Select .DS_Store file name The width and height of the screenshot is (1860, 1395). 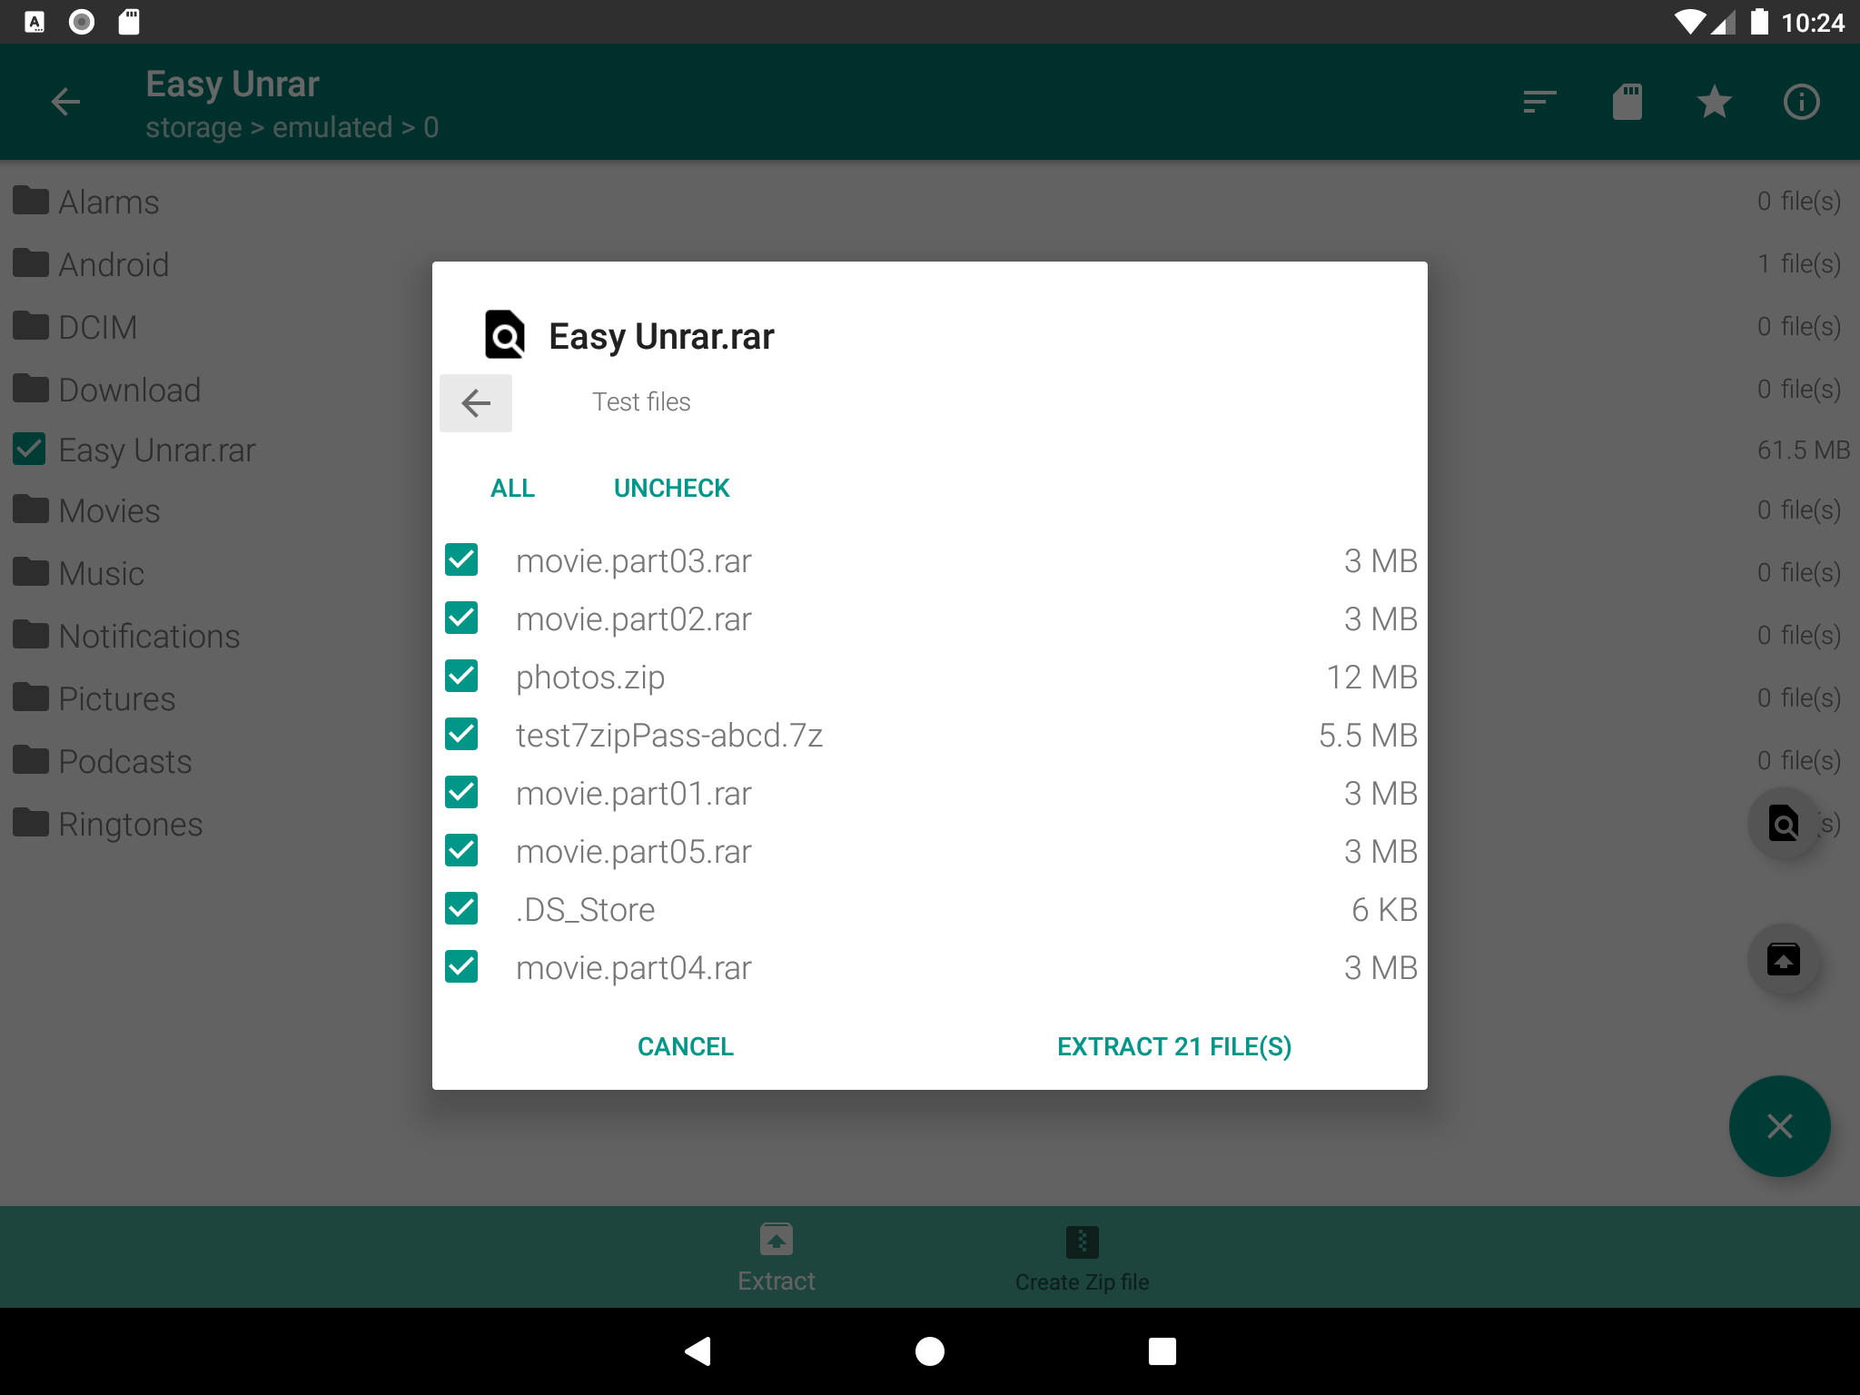pyautogui.click(x=585, y=910)
